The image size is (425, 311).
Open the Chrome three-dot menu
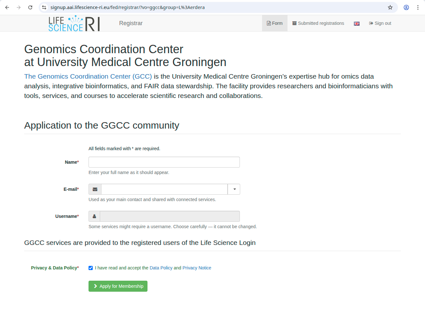(418, 7)
